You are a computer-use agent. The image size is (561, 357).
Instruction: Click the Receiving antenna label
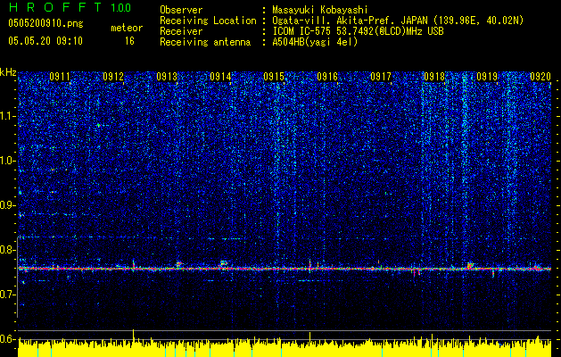205,42
